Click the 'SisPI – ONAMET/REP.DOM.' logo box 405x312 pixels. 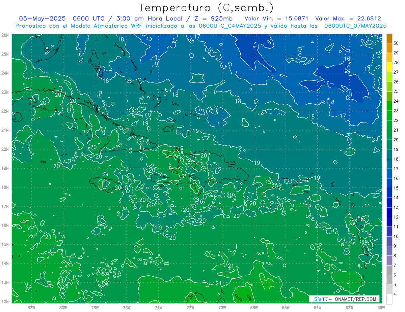coord(344,299)
